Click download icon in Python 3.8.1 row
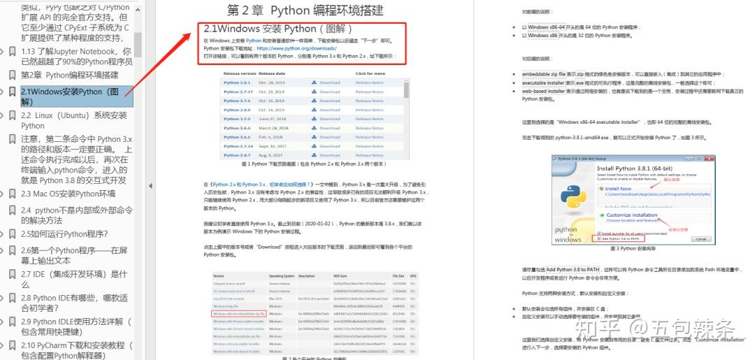This screenshot has height=360, width=755. point(314,82)
